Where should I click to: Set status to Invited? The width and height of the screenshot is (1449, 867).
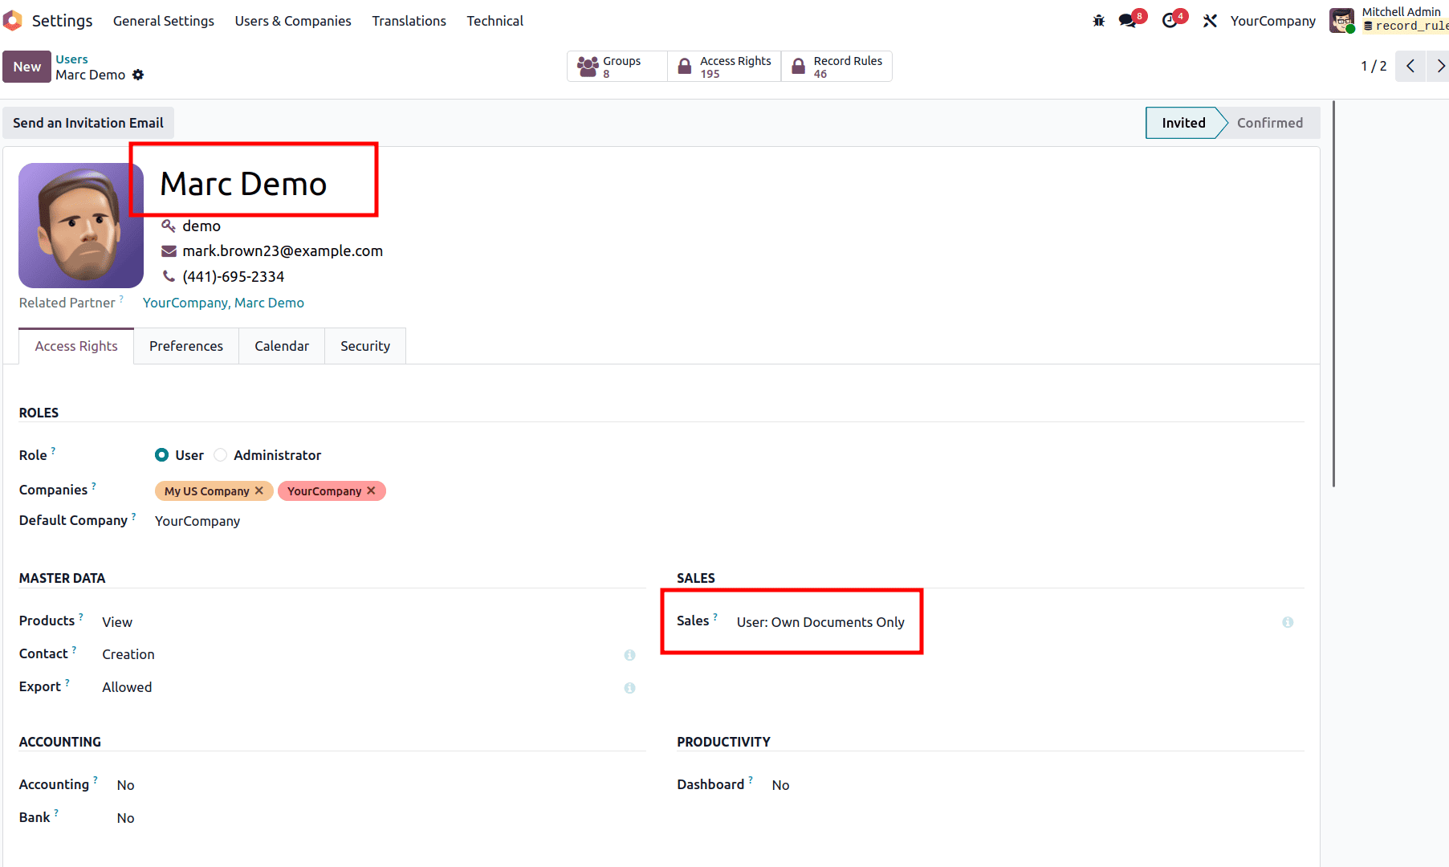coord(1183,123)
